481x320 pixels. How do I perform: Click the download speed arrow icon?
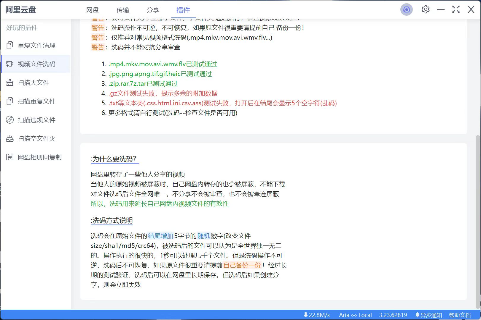click(x=305, y=315)
